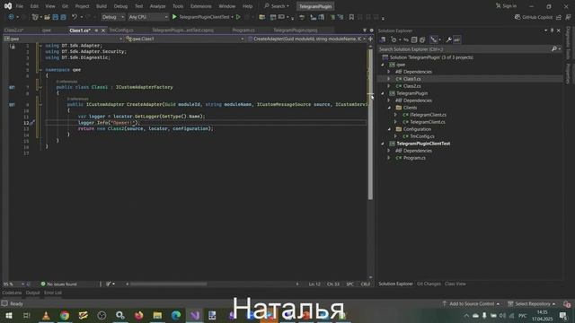Collapse the Clients folder node

[x=389, y=108]
